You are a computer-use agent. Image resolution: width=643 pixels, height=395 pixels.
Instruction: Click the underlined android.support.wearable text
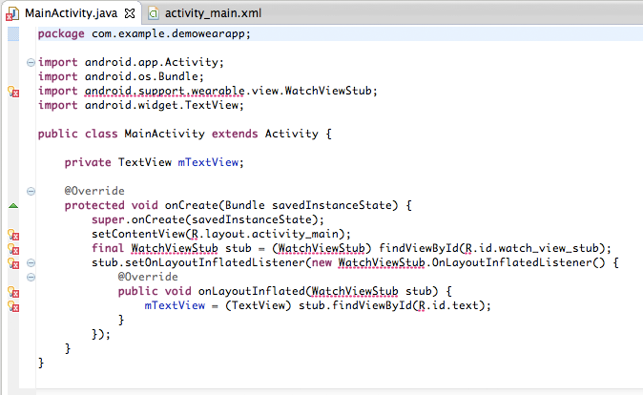point(165,91)
